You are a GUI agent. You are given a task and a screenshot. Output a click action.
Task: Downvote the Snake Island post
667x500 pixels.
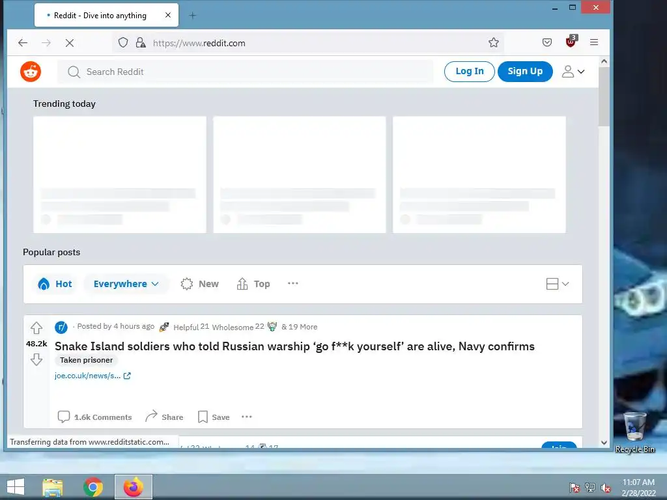36,359
